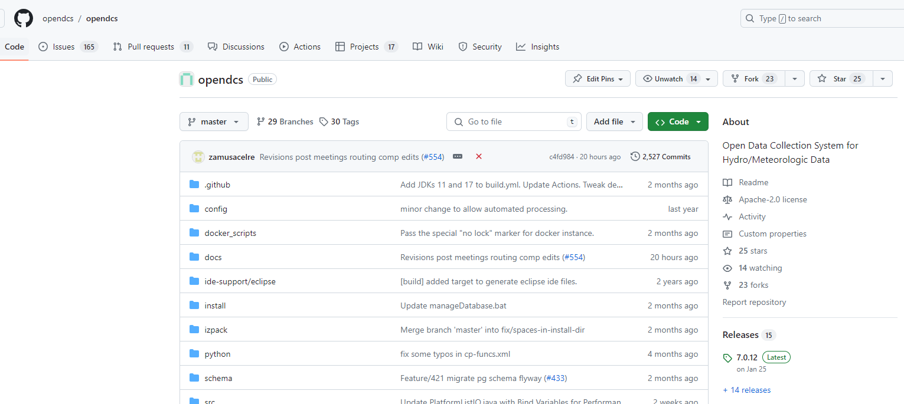Open the #433 link in the schema row
904x404 pixels.
(556, 378)
